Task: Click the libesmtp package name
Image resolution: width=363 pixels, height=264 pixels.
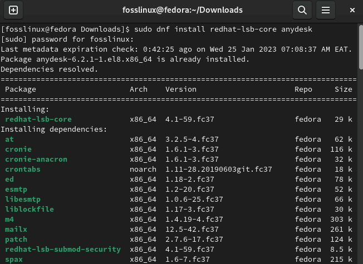Action: (x=23, y=200)
